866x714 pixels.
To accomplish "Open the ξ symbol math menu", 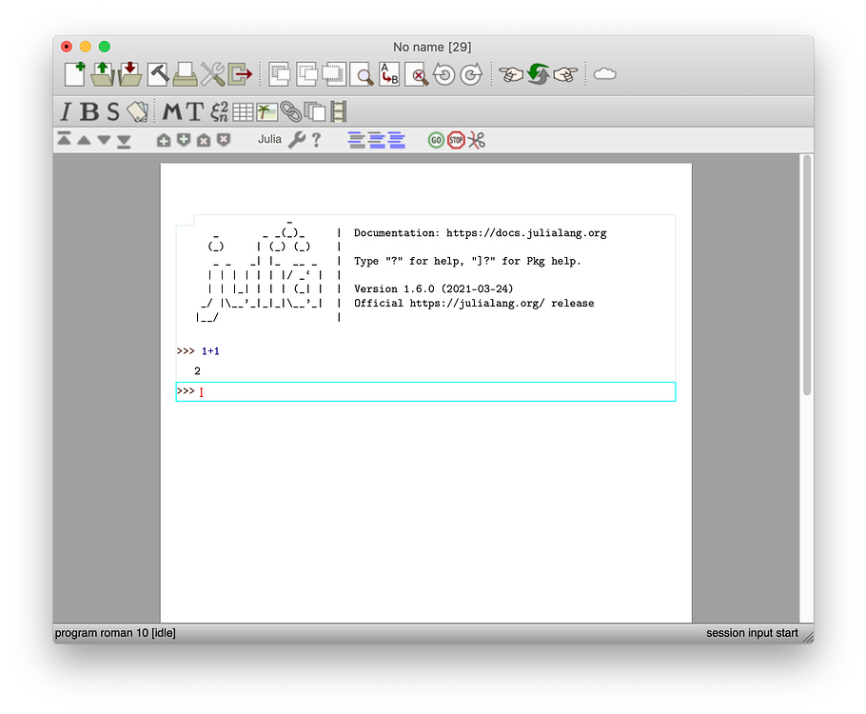I will click(x=219, y=111).
